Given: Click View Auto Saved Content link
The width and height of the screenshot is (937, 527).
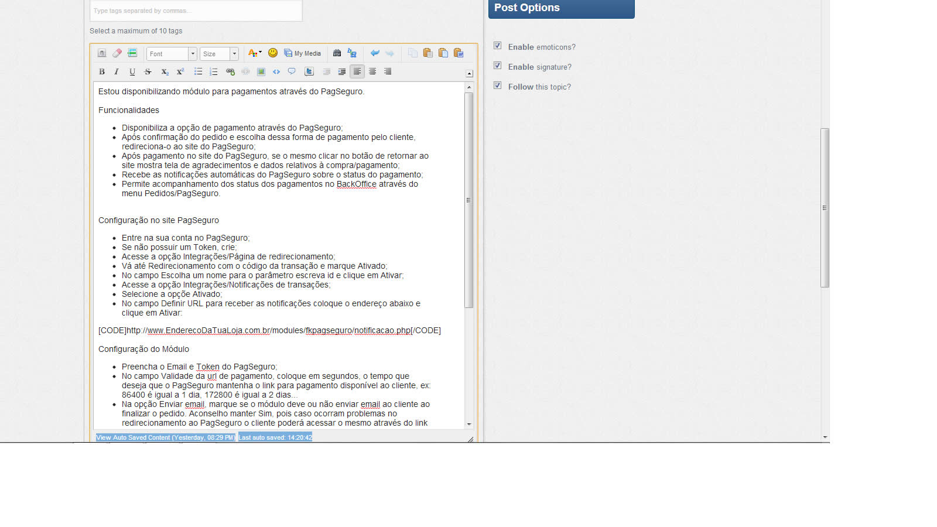Looking at the screenshot, I should pyautogui.click(x=166, y=437).
